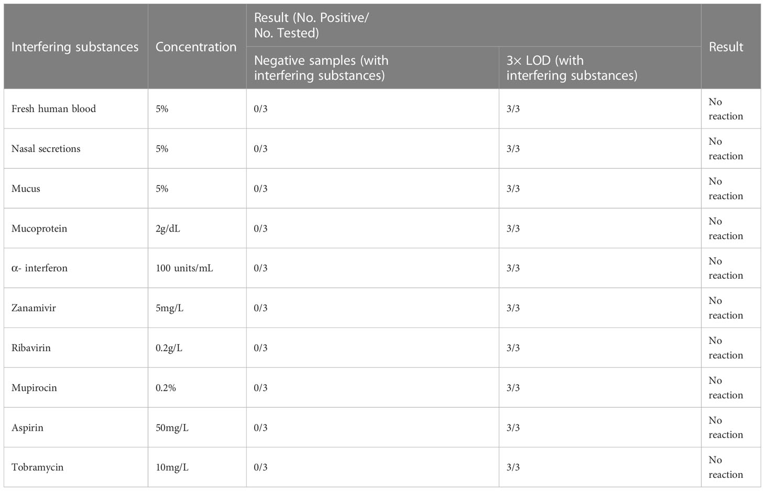Viewport: 765px width, 491px height.
Task: Click the Negative samples sub-header
Action: [373, 68]
